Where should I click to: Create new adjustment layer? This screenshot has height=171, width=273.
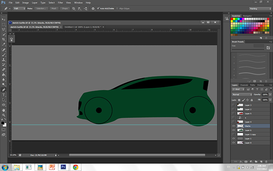click(x=251, y=161)
